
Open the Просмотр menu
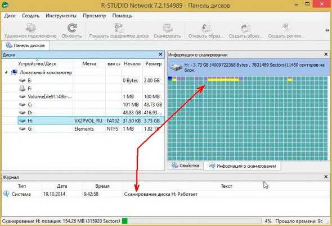tap(95, 16)
